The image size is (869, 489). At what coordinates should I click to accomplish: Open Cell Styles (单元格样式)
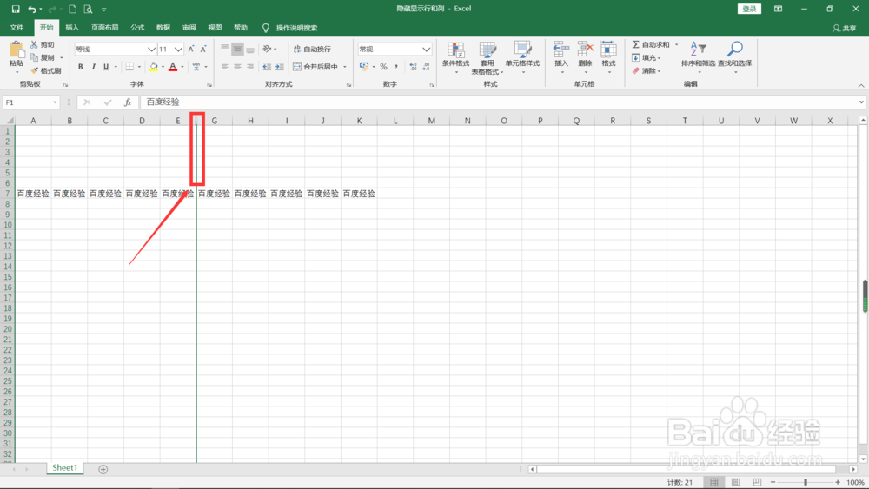pyautogui.click(x=522, y=57)
